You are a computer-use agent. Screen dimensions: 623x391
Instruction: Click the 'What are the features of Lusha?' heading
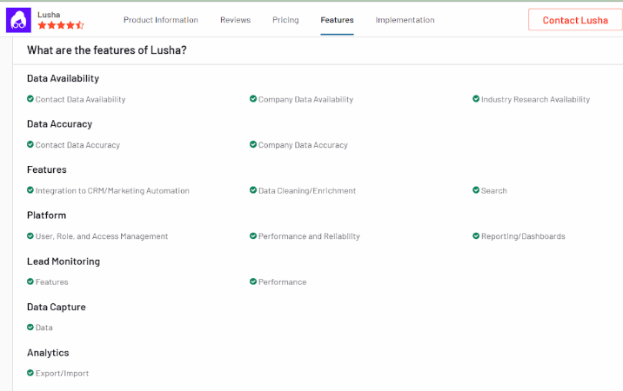pos(106,50)
